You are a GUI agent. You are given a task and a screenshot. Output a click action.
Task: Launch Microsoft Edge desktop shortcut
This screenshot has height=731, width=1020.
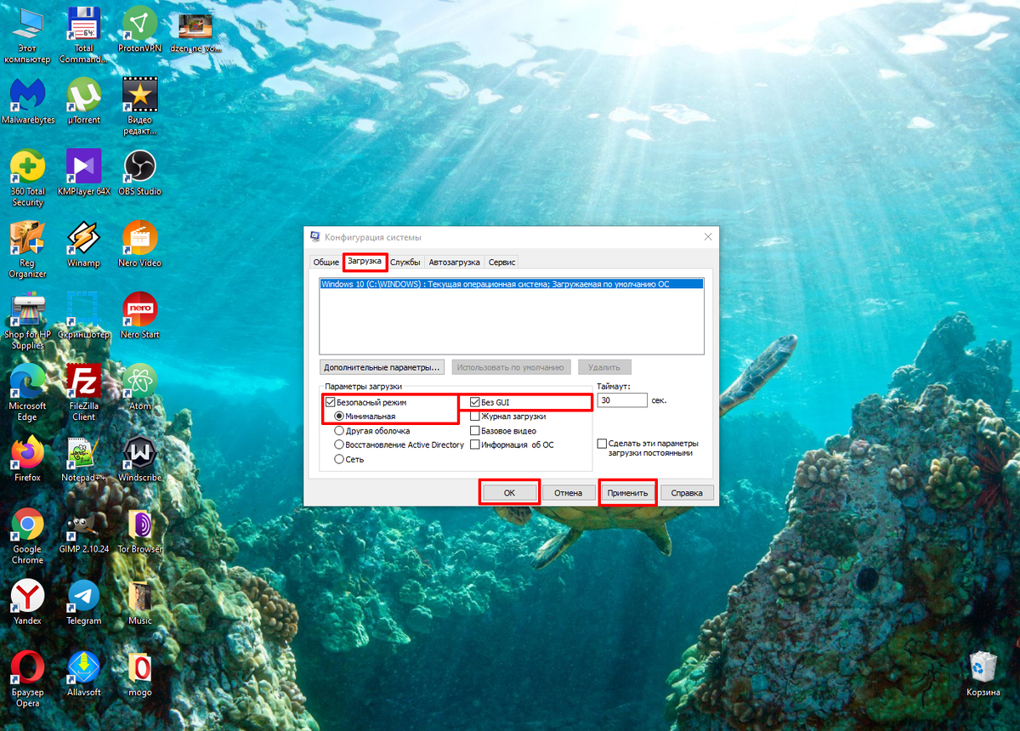point(27,393)
